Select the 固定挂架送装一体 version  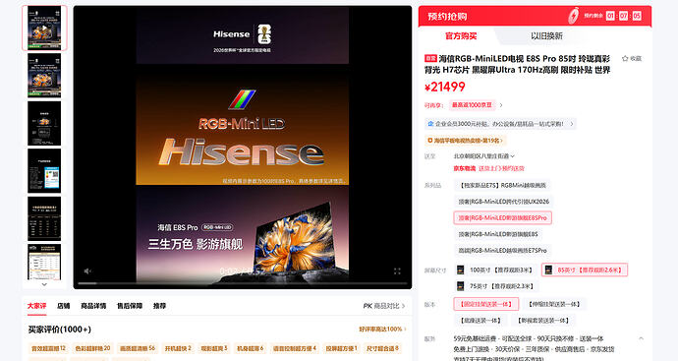[486, 304]
